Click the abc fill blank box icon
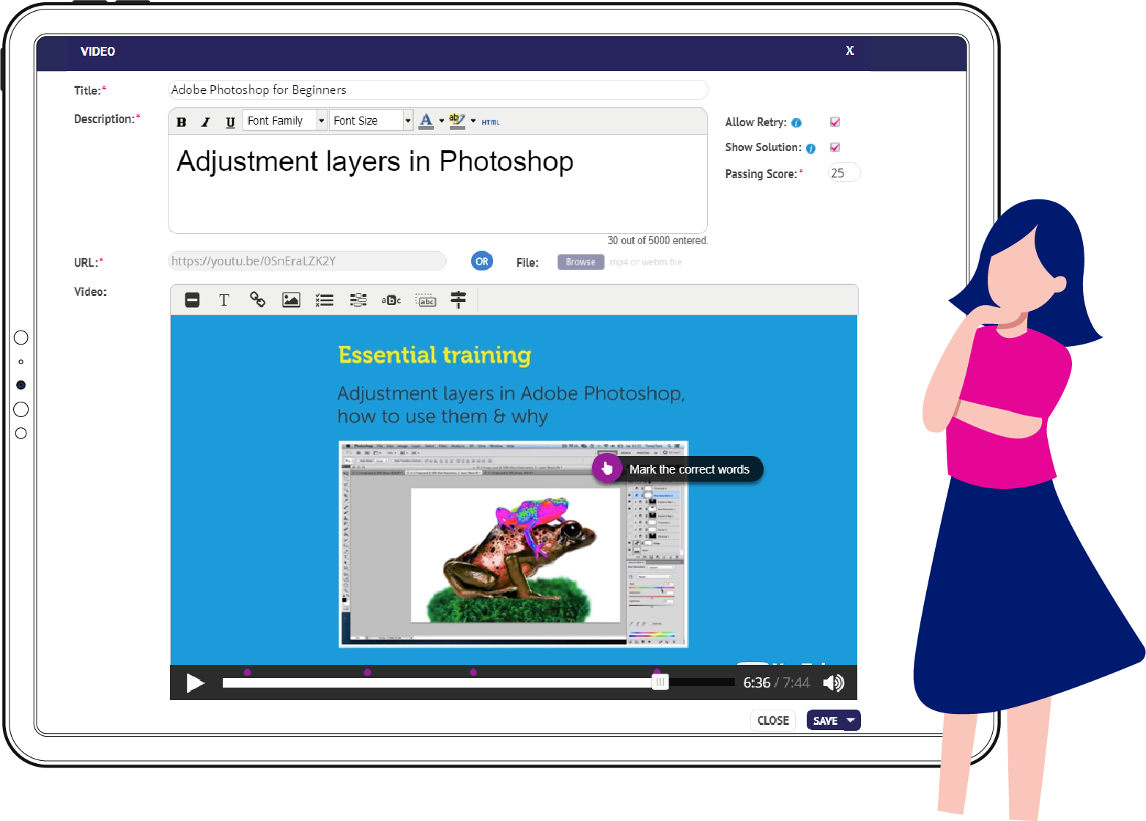 pyautogui.click(x=426, y=301)
